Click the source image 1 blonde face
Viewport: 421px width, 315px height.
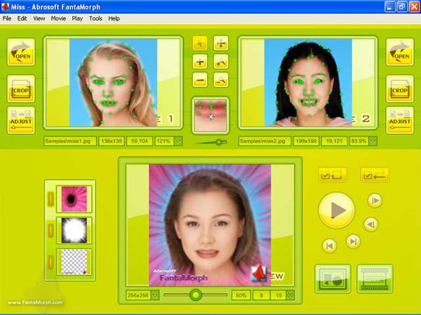click(x=114, y=83)
